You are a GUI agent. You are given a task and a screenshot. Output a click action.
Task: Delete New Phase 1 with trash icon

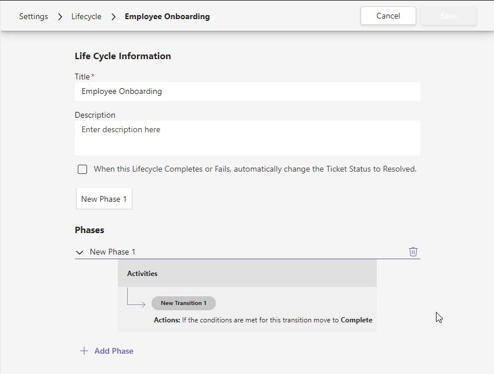413,252
